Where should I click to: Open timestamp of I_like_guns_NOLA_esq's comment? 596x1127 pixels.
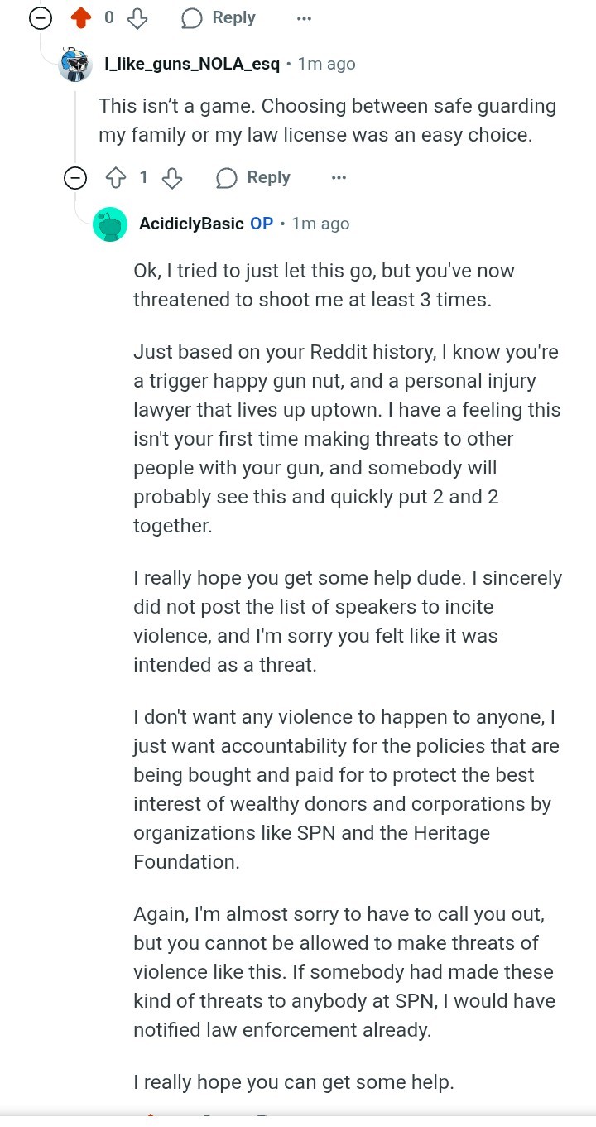(x=326, y=64)
